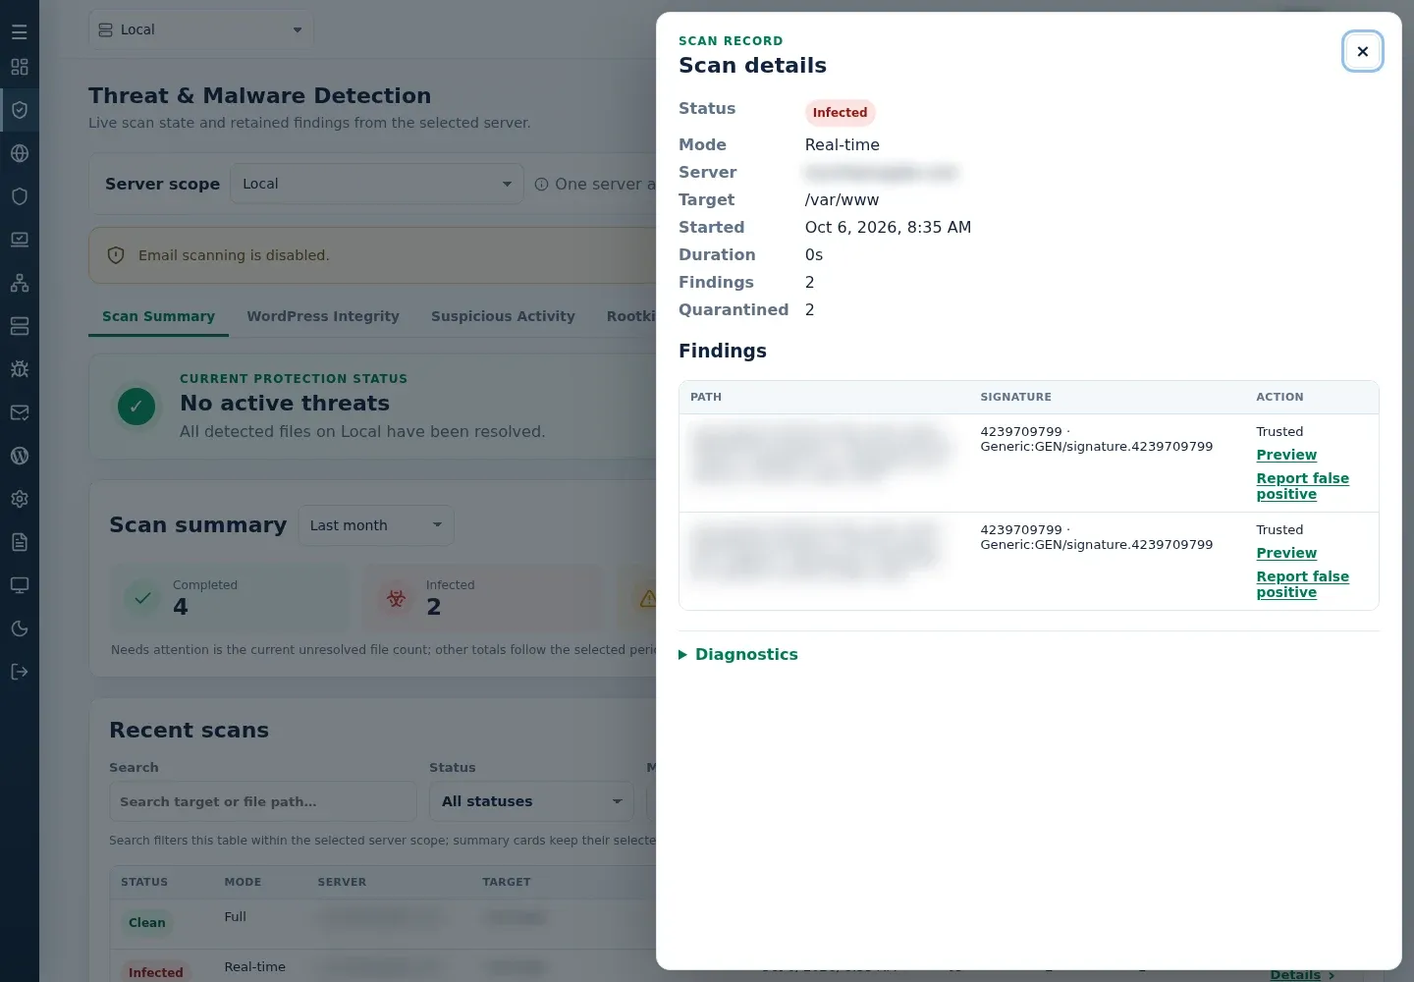Click the Infected count card
Screen dimensions: 1414x982
click(x=481, y=597)
